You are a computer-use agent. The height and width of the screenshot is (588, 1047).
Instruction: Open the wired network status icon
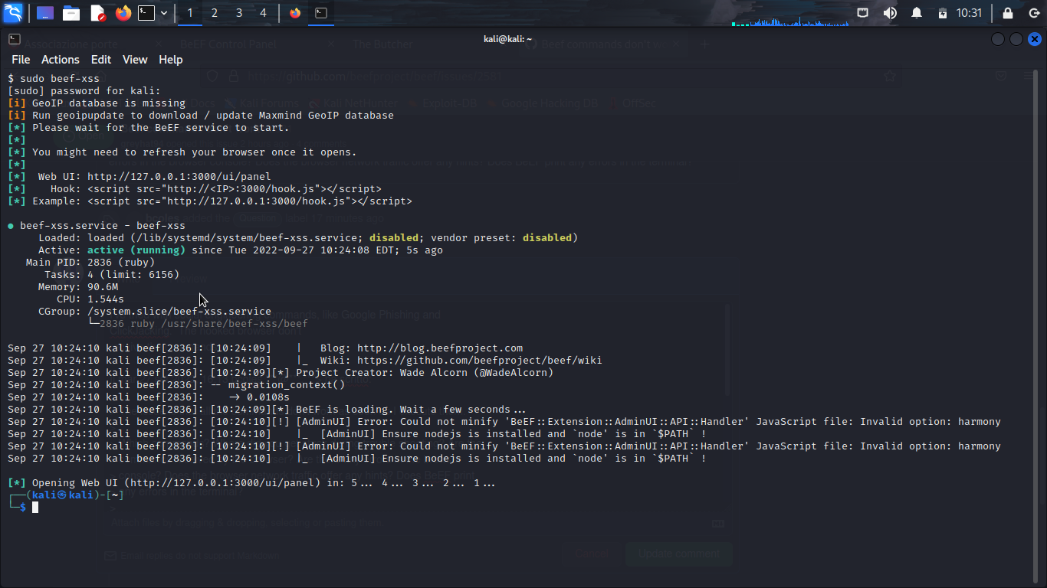(863, 13)
